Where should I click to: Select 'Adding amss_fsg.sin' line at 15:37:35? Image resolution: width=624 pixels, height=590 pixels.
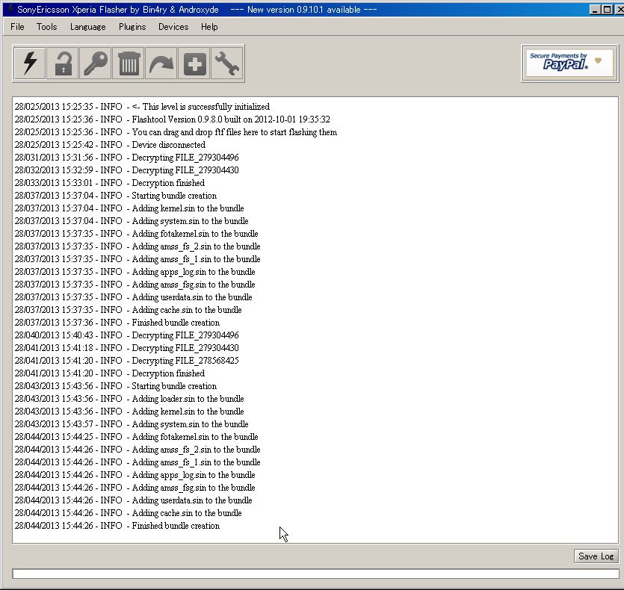click(135, 285)
